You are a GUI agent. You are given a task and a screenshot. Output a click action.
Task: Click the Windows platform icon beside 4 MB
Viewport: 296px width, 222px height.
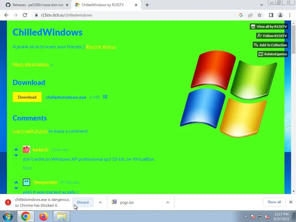pos(105,97)
